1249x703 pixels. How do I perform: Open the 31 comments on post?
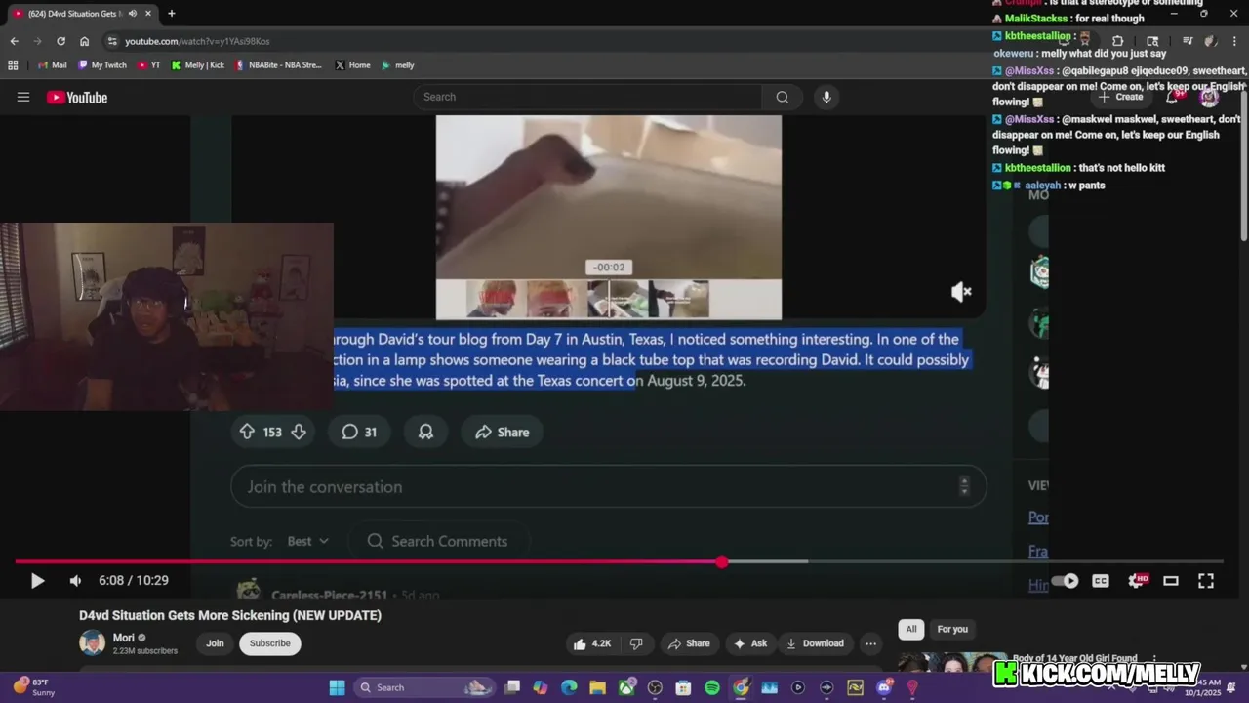pos(359,432)
